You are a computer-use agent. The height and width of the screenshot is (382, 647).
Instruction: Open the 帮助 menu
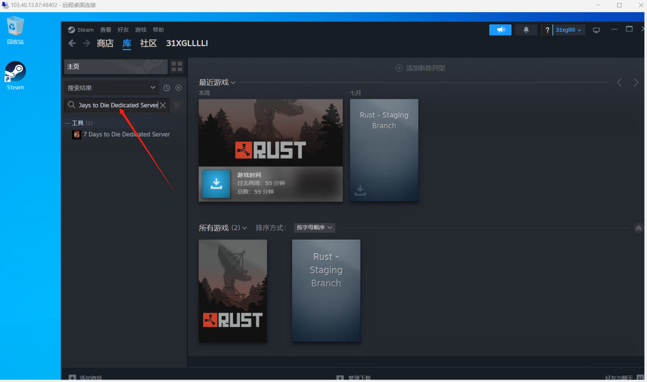(158, 30)
